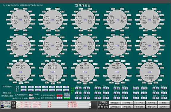Click alarm list scroll-down arrow
The height and width of the screenshot is (112, 171).
(90, 108)
